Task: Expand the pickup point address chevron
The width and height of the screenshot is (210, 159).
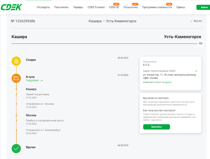Action: [196, 71]
